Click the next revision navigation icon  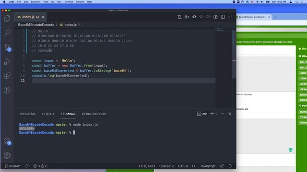point(208,17)
